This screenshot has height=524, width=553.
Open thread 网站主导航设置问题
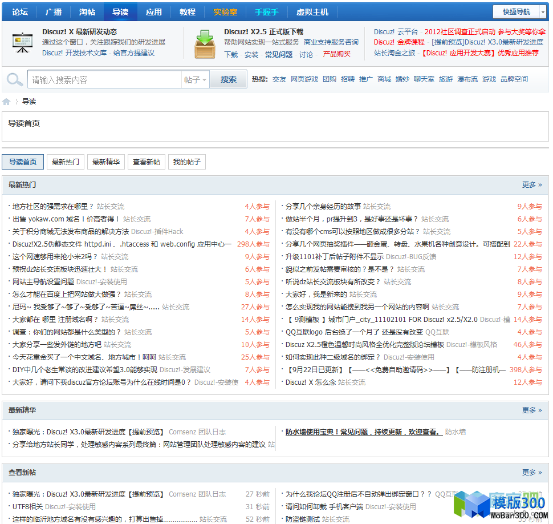click(x=43, y=282)
